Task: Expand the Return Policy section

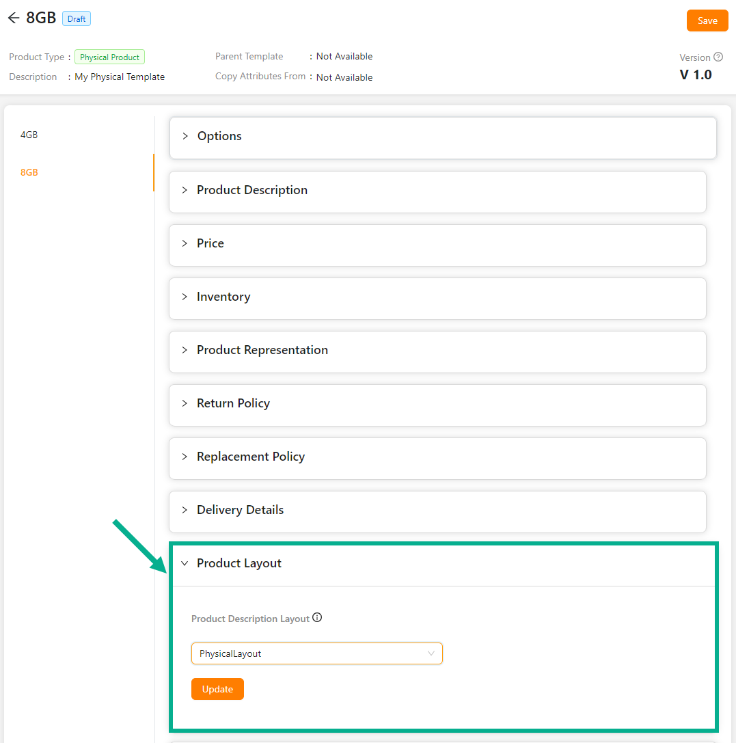Action: [x=233, y=403]
